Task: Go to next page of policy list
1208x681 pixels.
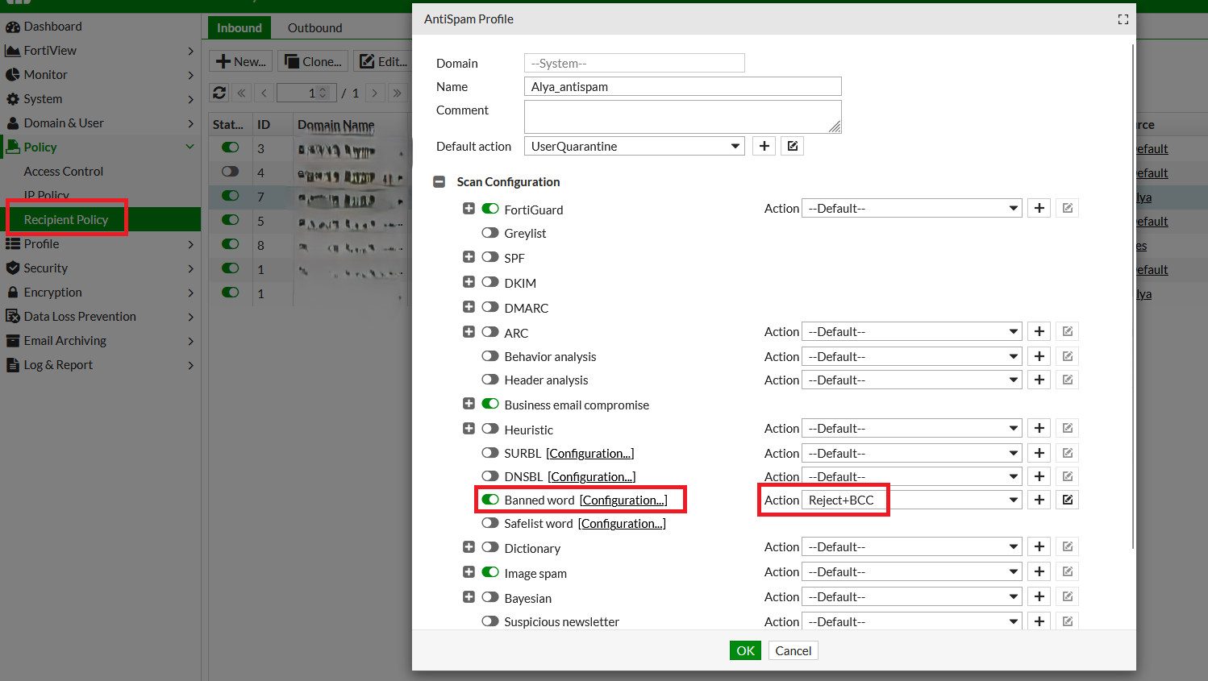Action: (x=374, y=93)
